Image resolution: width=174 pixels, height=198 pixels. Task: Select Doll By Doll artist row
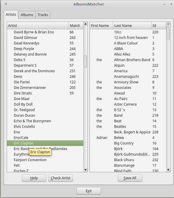(45, 104)
